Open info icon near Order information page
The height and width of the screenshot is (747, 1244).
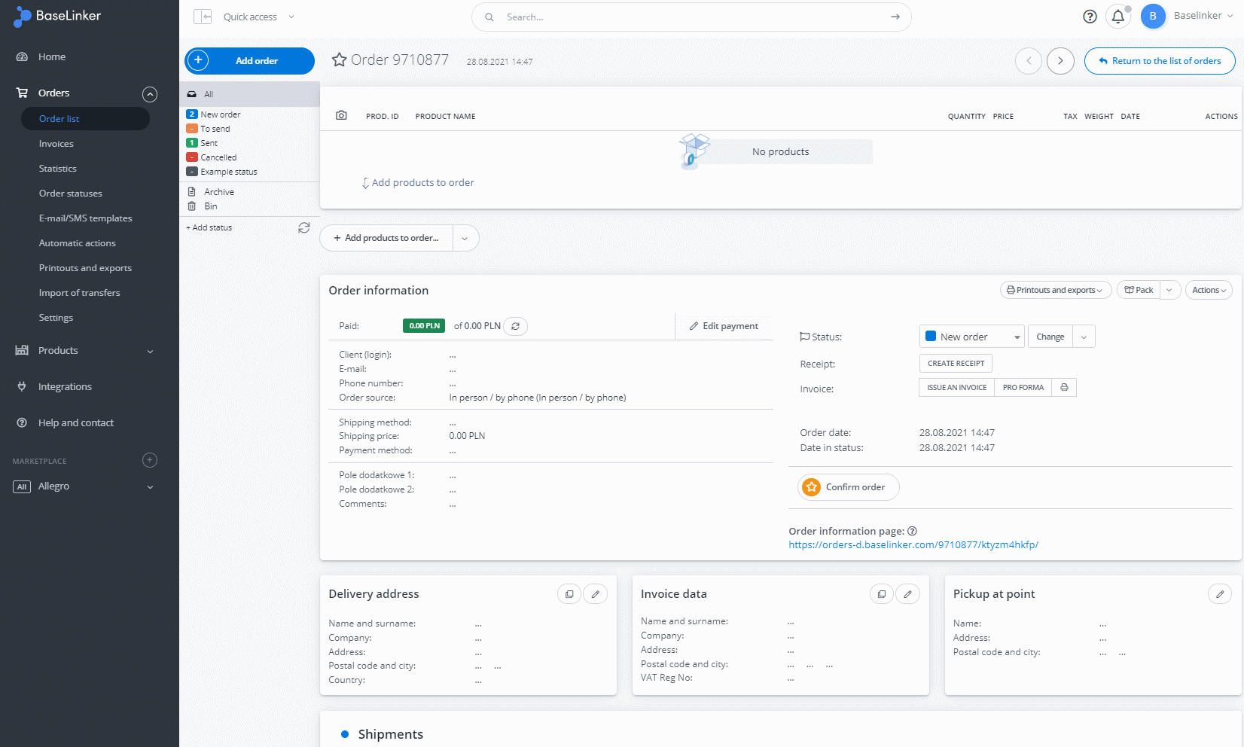[x=912, y=531]
